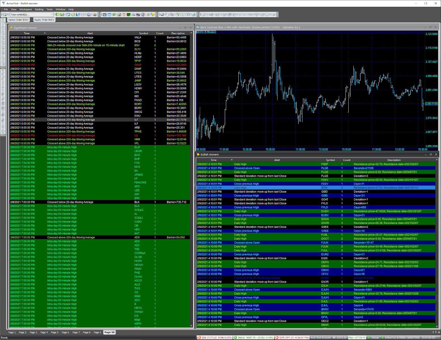Select the bar chart style icon
This screenshot has width=441, height=340.
coord(225,14)
